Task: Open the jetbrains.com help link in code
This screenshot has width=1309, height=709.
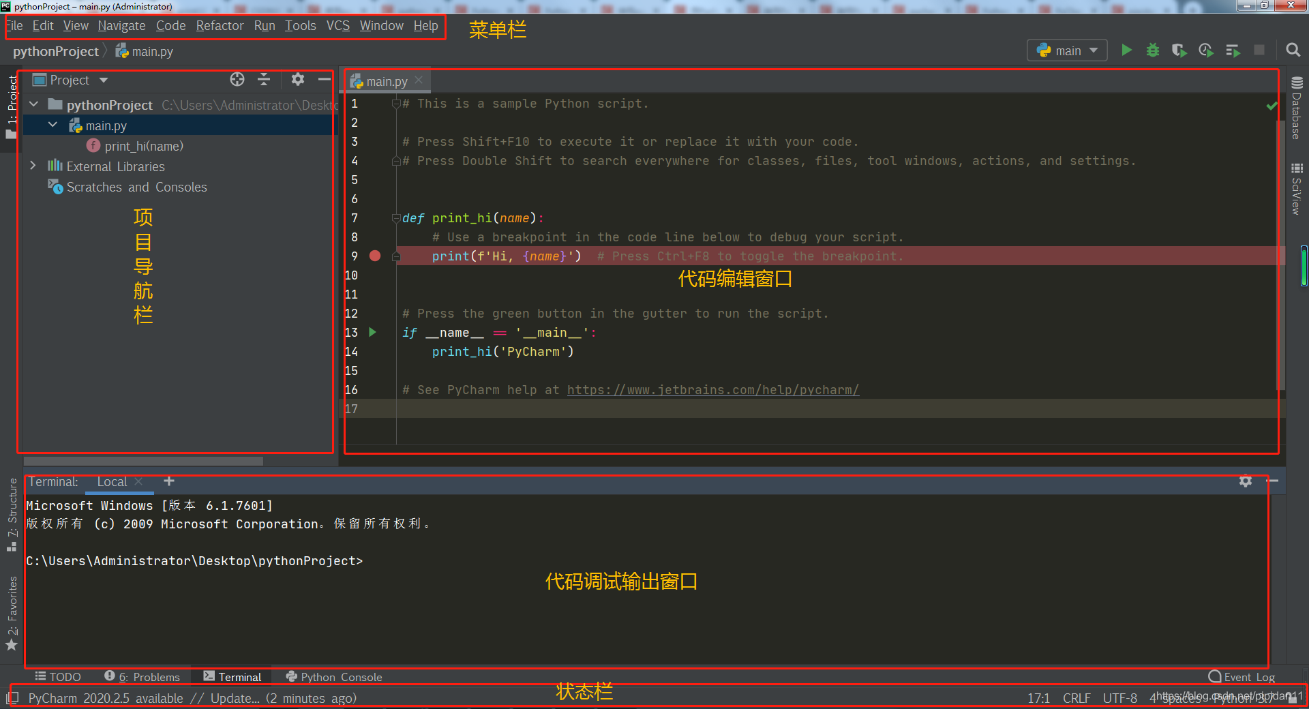Action: point(712,390)
